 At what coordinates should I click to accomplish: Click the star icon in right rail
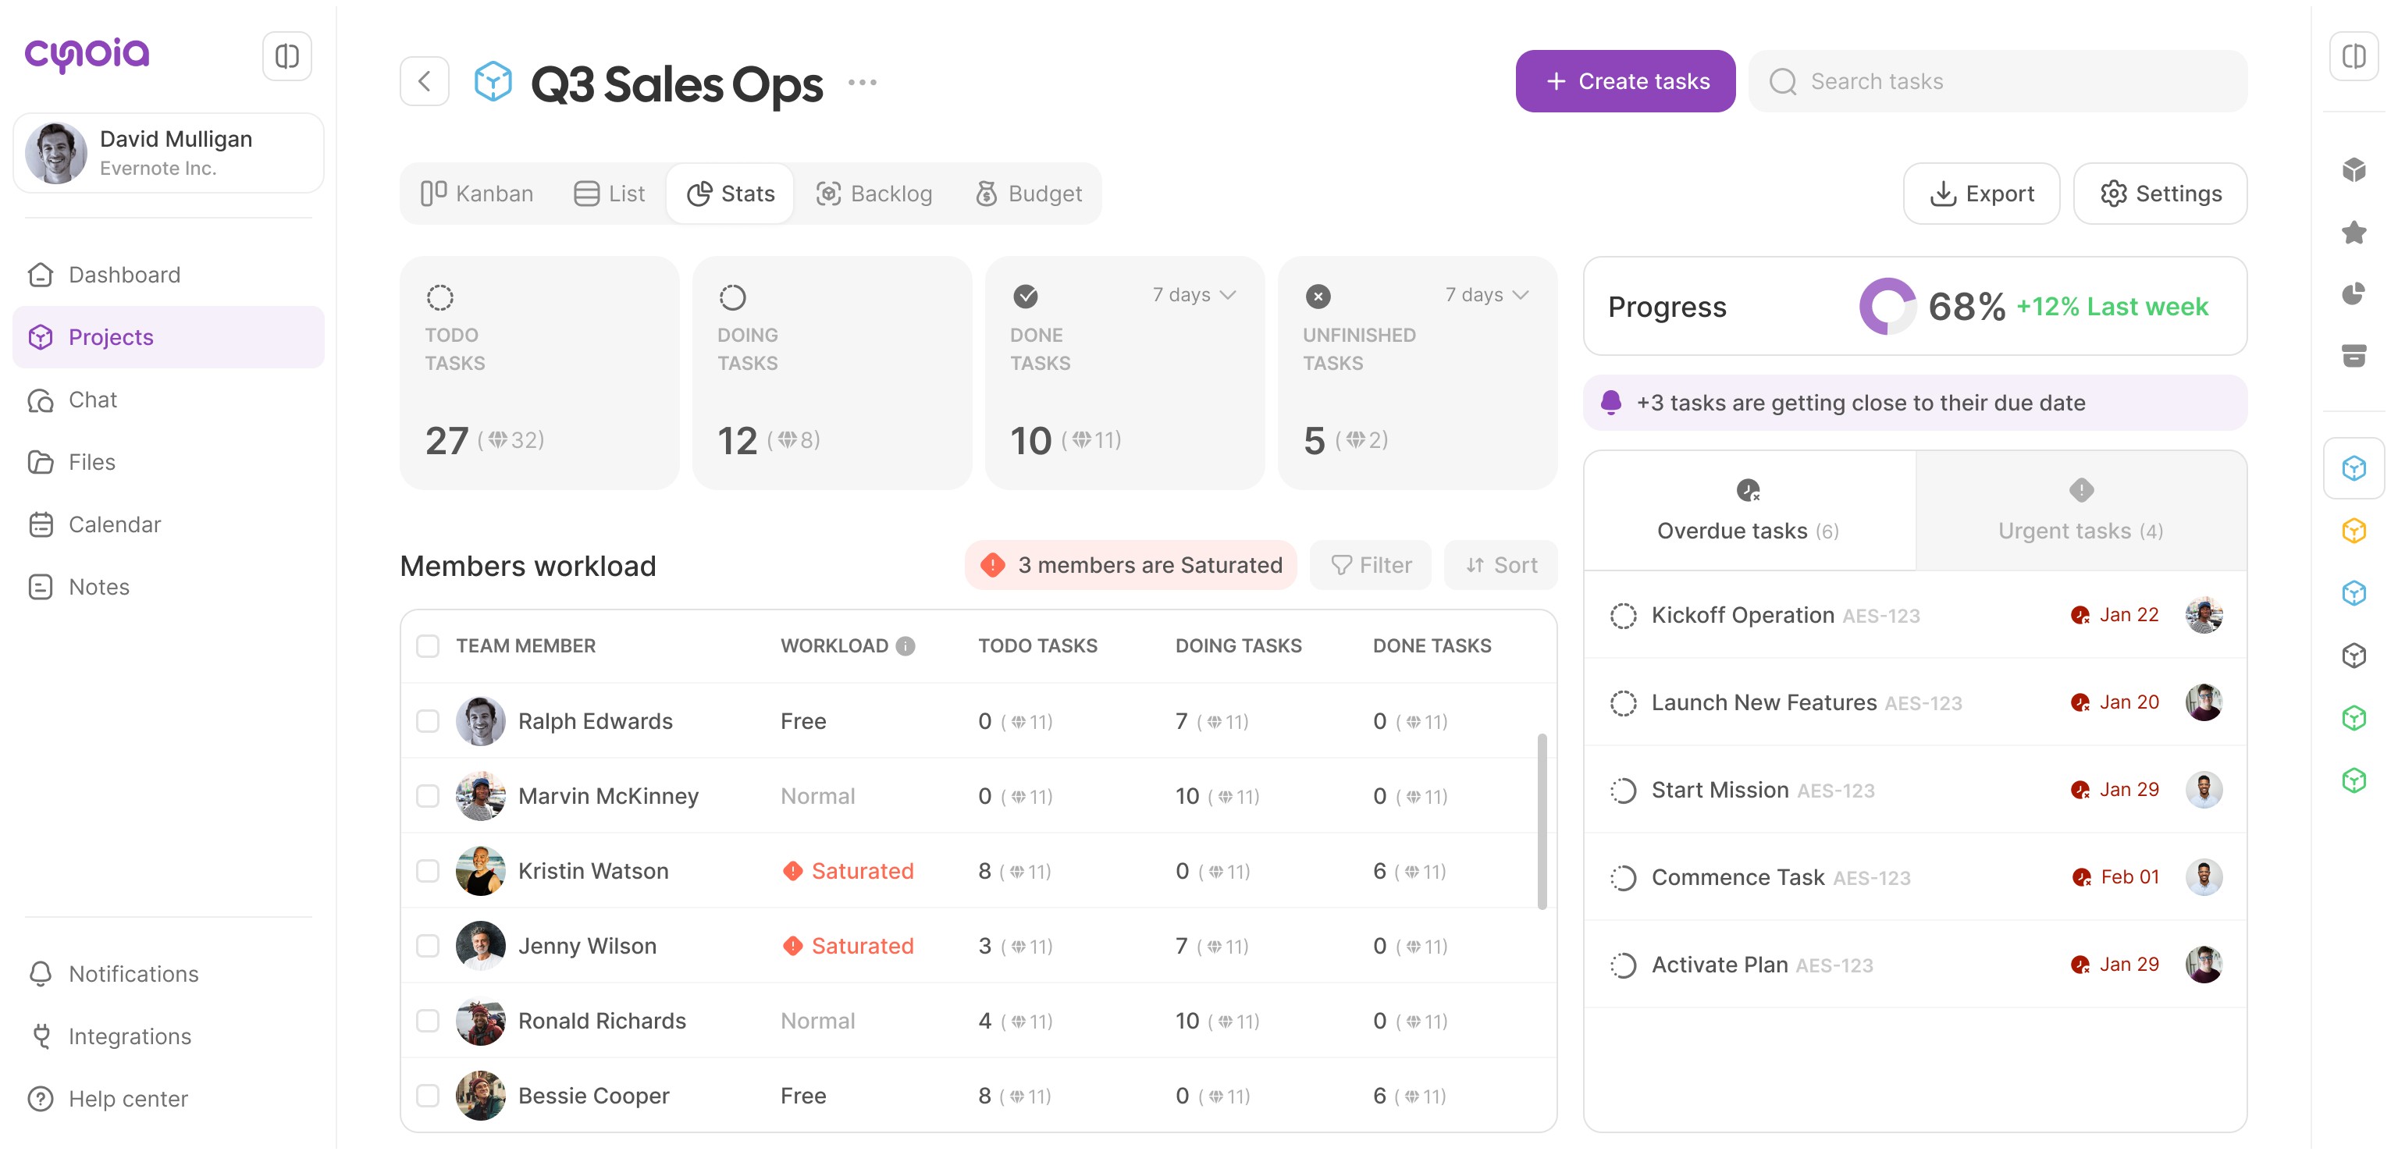point(2354,232)
